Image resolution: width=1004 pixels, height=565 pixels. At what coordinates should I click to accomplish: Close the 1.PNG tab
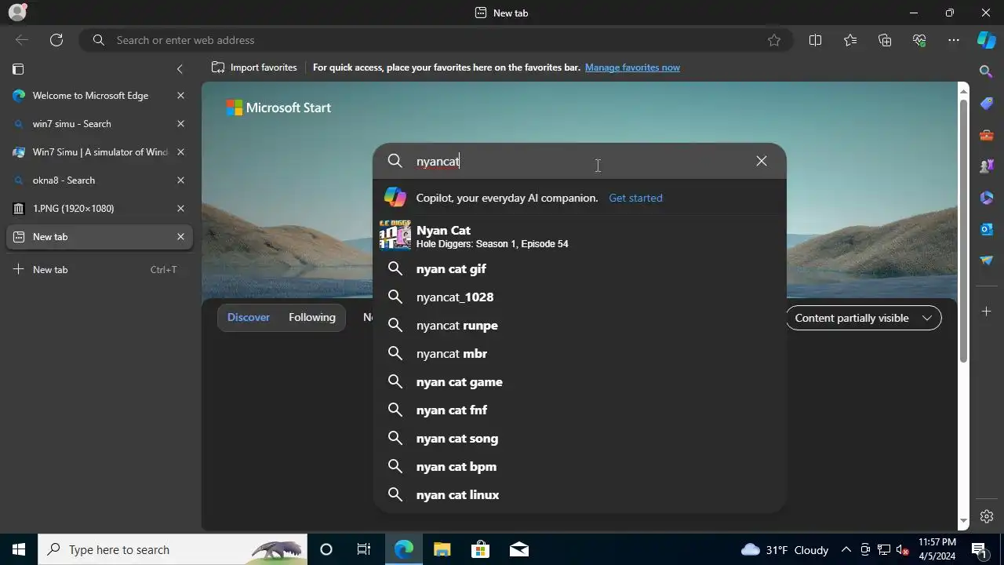(x=180, y=209)
